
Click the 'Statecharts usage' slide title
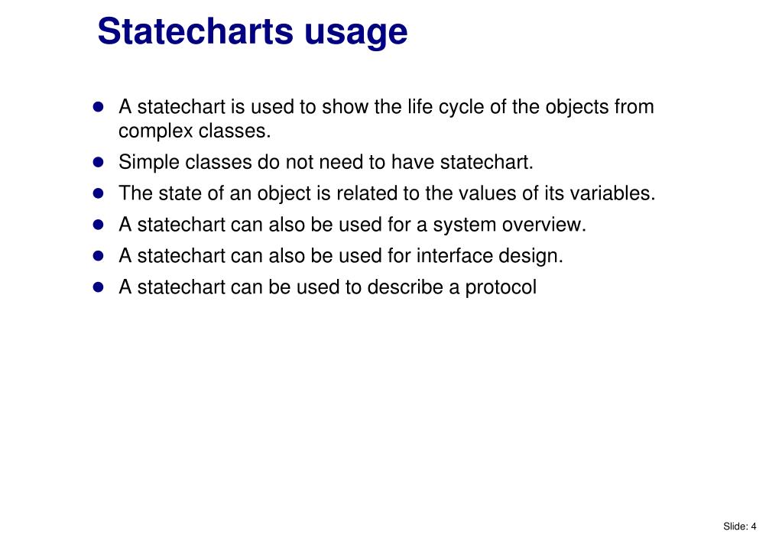(252, 32)
